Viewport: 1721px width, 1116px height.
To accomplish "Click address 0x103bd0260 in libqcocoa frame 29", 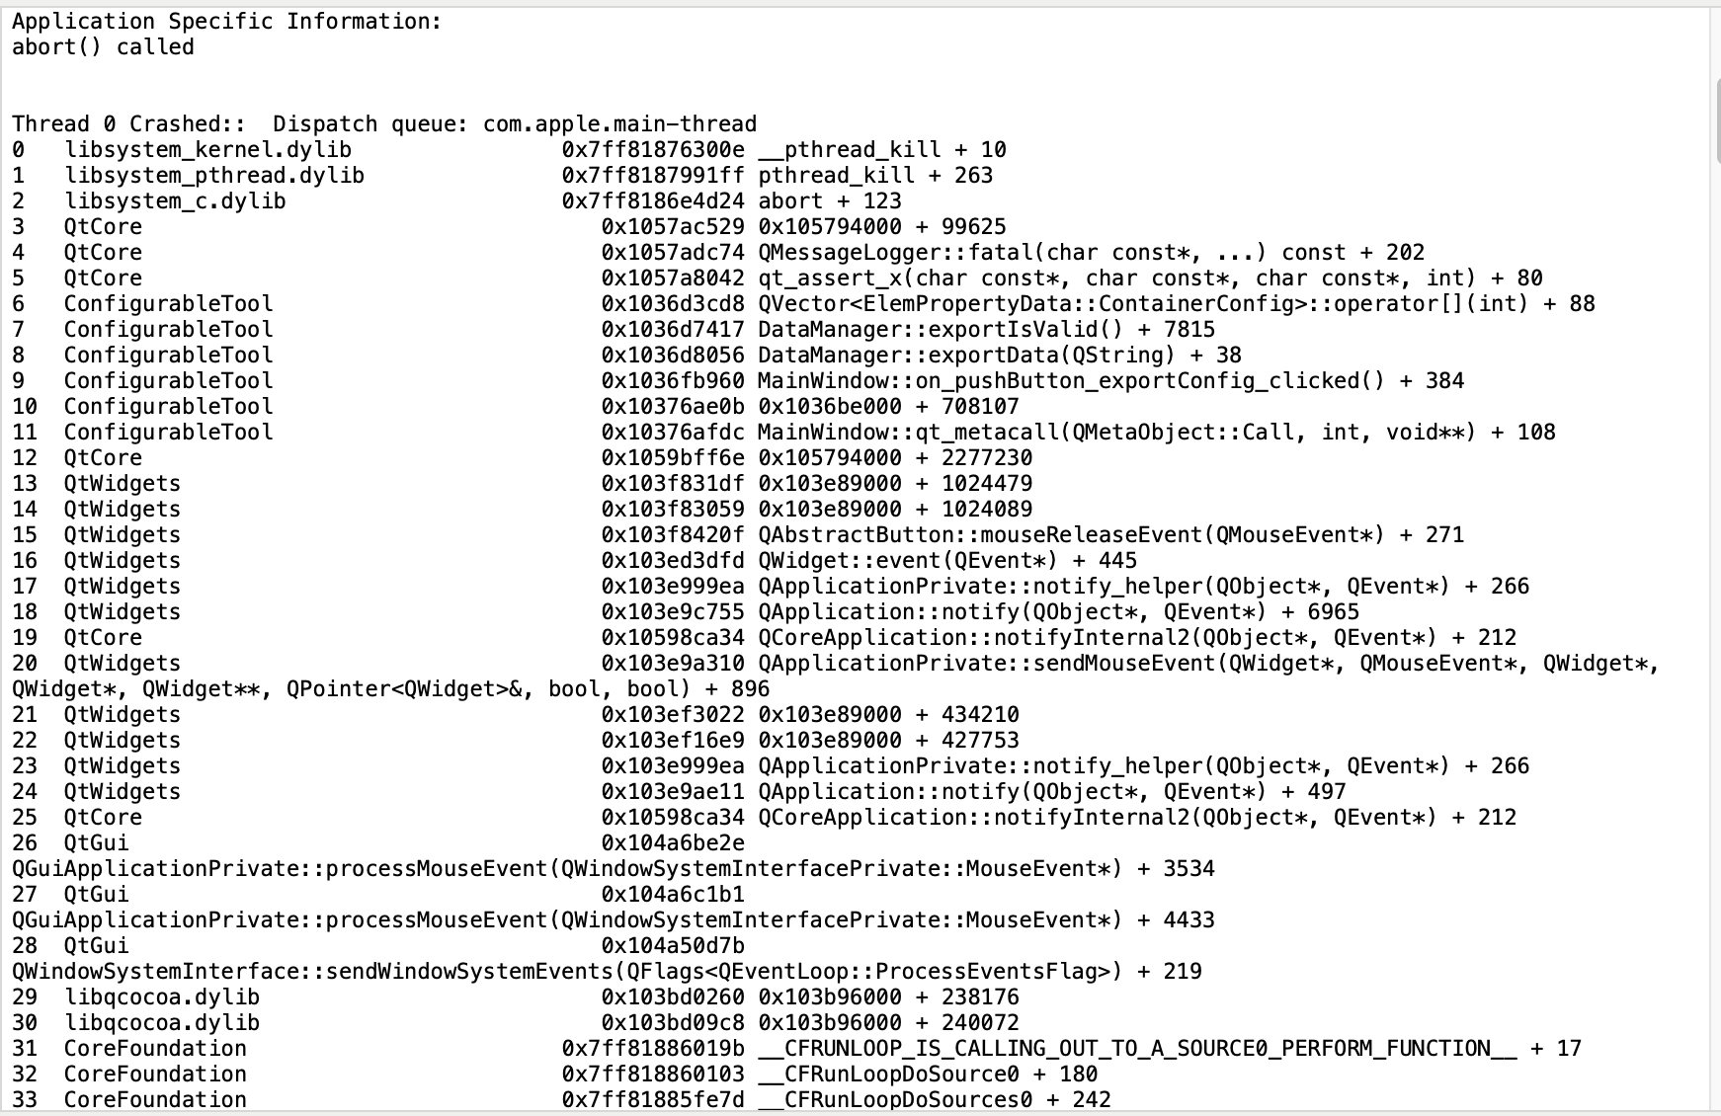I will (673, 997).
